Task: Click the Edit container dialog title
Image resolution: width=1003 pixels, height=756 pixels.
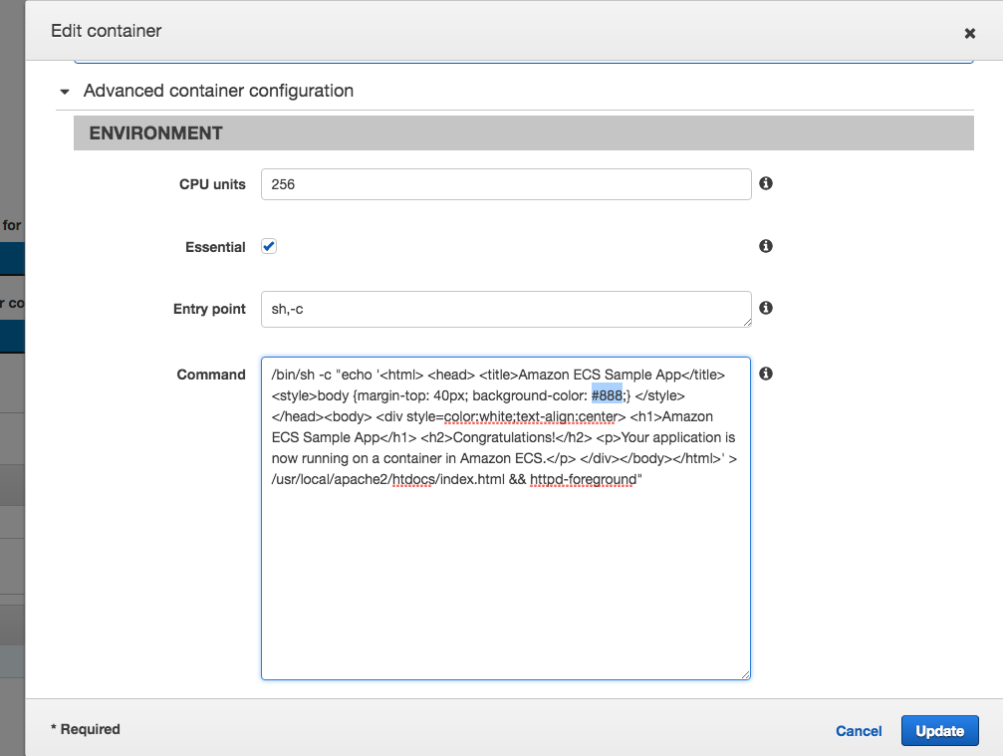Action: 107,31
